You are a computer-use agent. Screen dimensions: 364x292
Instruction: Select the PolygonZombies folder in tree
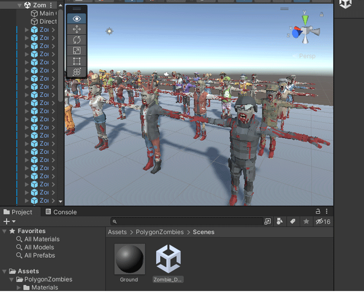pos(44,279)
